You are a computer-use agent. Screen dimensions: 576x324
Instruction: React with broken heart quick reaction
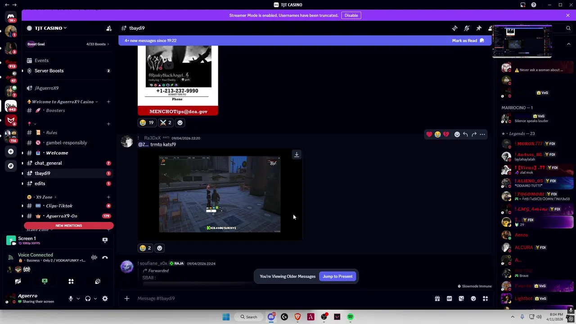(x=446, y=134)
